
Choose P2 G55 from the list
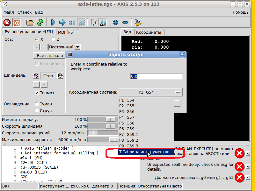[146, 106]
